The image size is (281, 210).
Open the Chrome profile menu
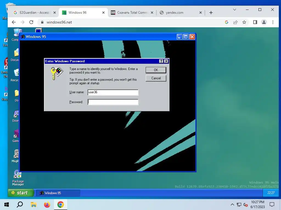click(x=264, y=22)
